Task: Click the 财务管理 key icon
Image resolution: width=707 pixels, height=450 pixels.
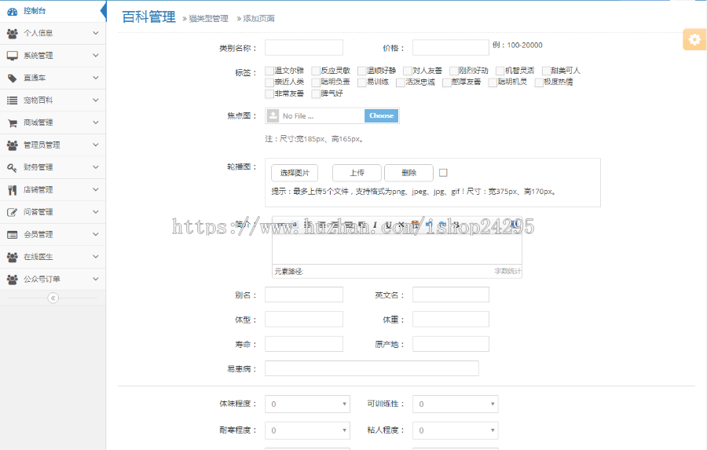Action: [x=12, y=167]
